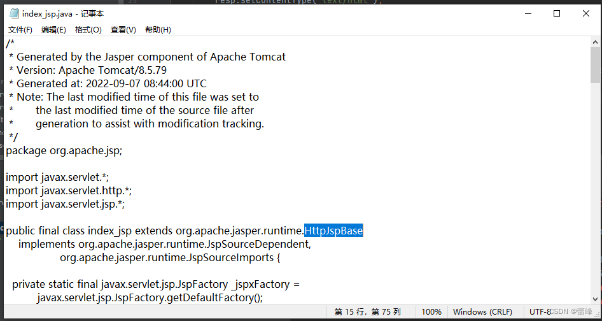Viewport: 602px width, 321px height.
Task: Open the 编辑(E) menu
Action: coord(53,29)
